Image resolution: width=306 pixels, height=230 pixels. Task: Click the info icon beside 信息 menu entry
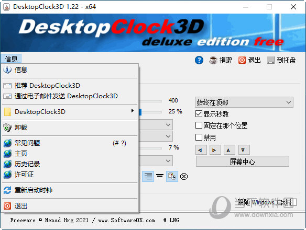7,70
